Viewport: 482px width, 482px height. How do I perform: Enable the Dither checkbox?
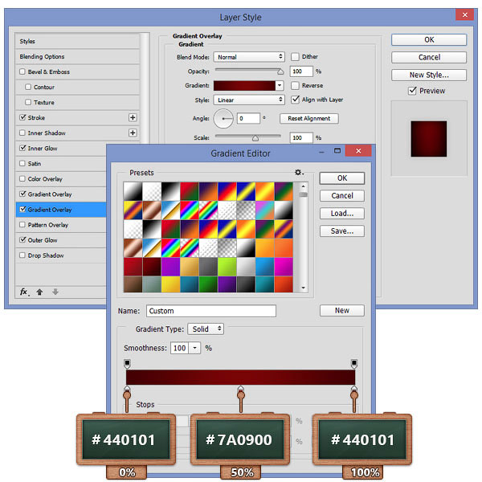coord(295,56)
